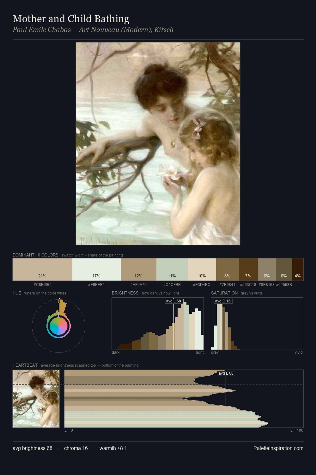Click 'swatch width = share of the painting' caption
Image resolution: width=316 pixels, height=475 pixels.
click(92, 255)
